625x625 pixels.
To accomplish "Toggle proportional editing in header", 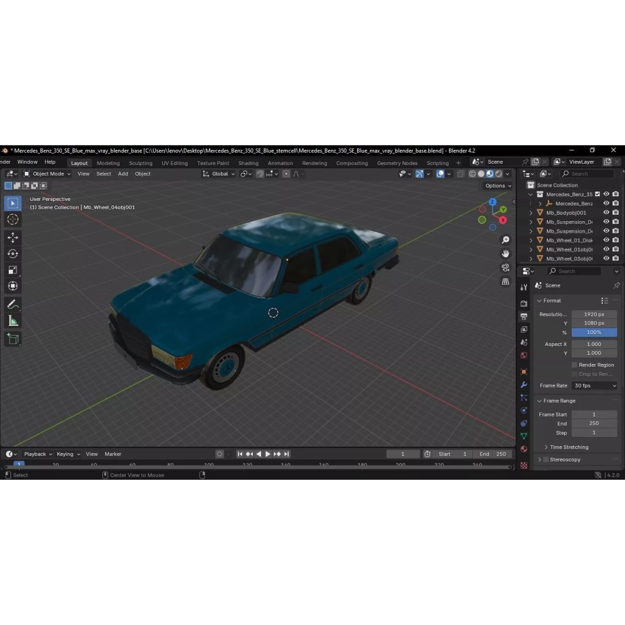I will click(x=286, y=174).
